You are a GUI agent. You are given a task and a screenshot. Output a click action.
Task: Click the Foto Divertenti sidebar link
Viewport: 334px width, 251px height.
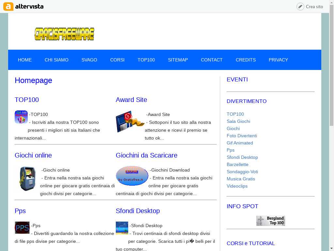pyautogui.click(x=242, y=136)
